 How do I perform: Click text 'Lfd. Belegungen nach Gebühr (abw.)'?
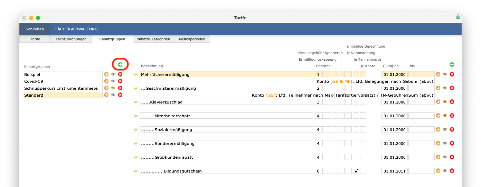[394, 81]
